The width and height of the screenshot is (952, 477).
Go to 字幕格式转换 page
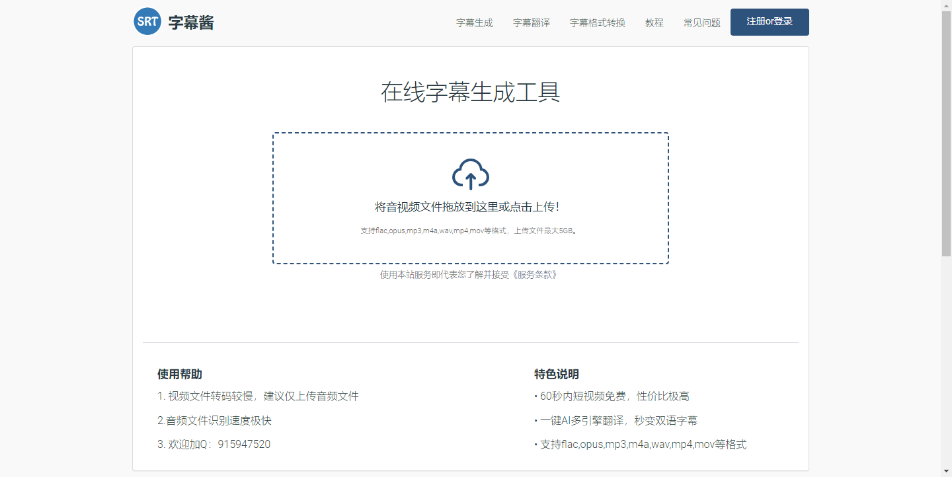point(598,22)
